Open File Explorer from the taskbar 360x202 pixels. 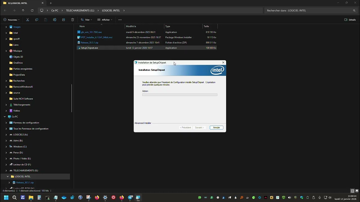tap(31, 198)
